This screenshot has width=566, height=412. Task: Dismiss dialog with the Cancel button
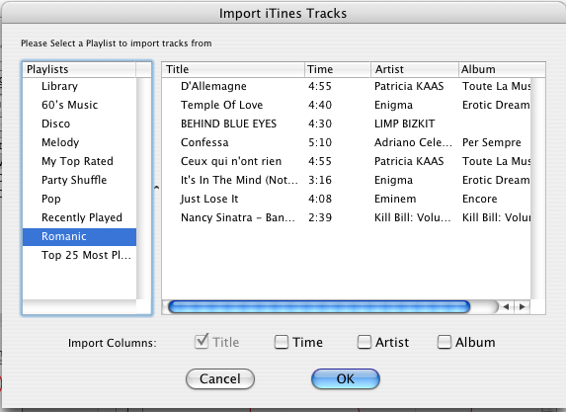[220, 378]
